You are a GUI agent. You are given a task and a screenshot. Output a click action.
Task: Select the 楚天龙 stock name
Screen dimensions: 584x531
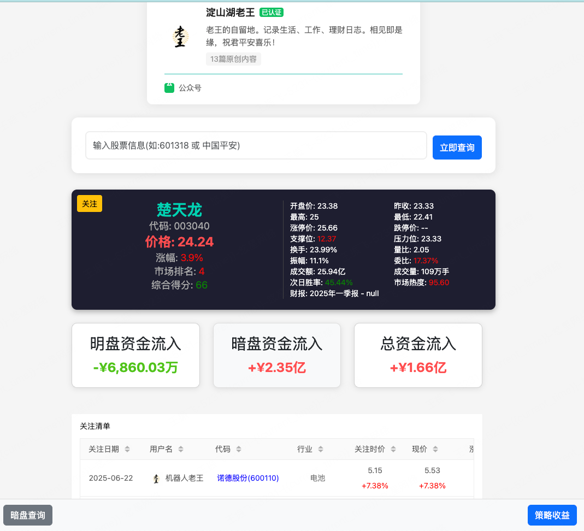[179, 210]
